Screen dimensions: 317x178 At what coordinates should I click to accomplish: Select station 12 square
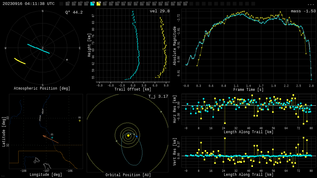click(136, 4)
